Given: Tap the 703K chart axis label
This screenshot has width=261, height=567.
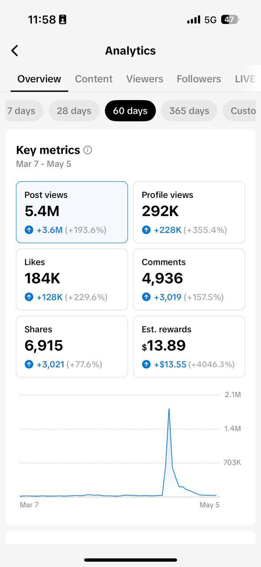Looking at the screenshot, I should [232, 462].
